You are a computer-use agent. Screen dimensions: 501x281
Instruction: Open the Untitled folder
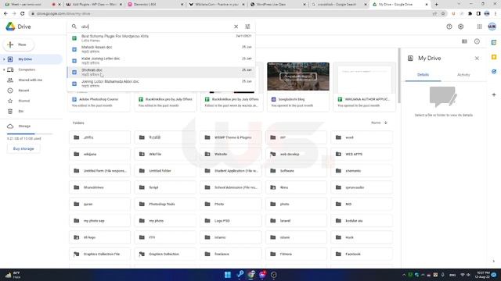(165, 171)
